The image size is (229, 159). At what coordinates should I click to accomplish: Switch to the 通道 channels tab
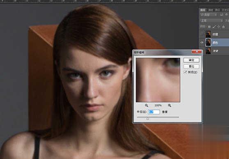(x=211, y=10)
